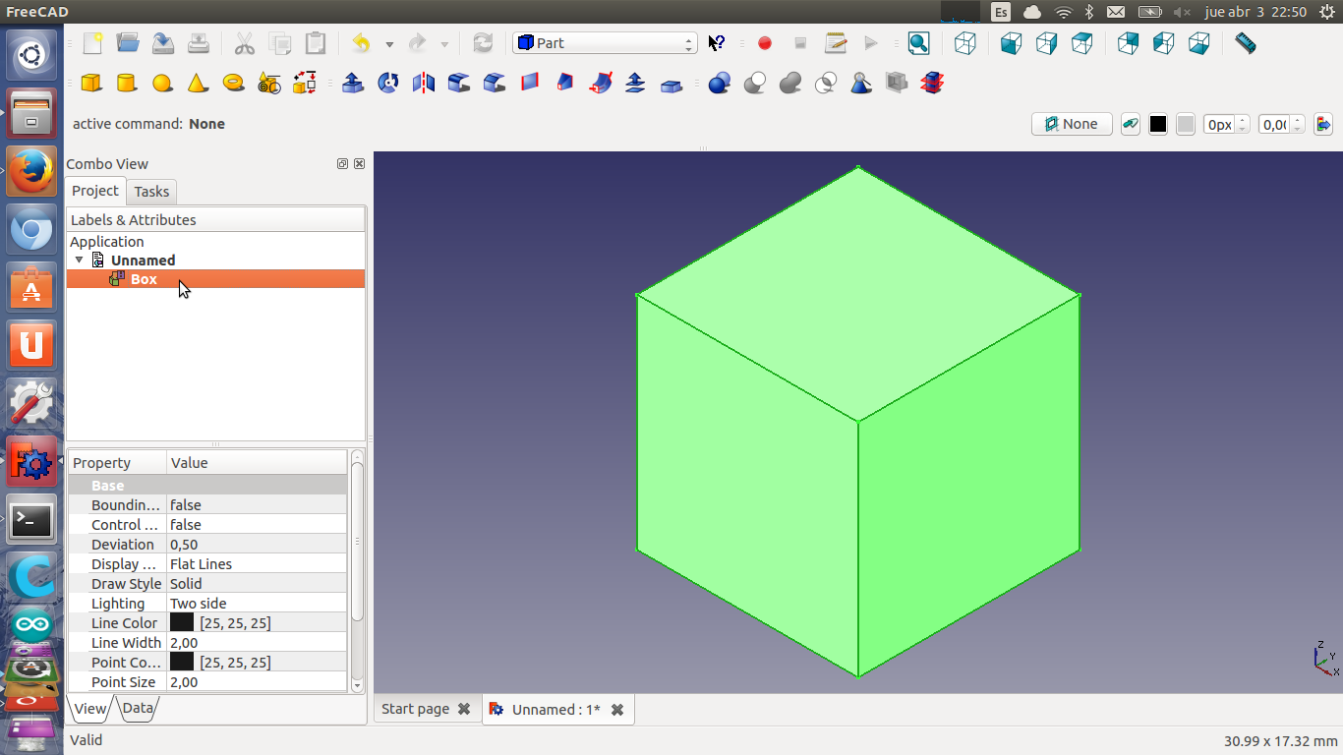Viewport: 1343px width, 755px height.
Task: Click the Cross-sections tool icon
Action: [932, 84]
